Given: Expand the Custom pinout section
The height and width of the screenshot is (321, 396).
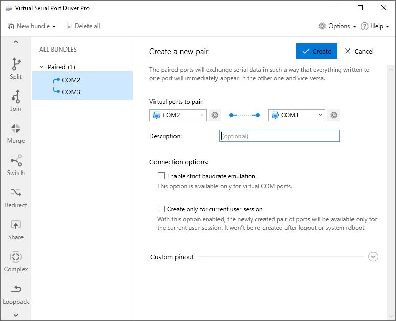Looking at the screenshot, I should pos(373,257).
